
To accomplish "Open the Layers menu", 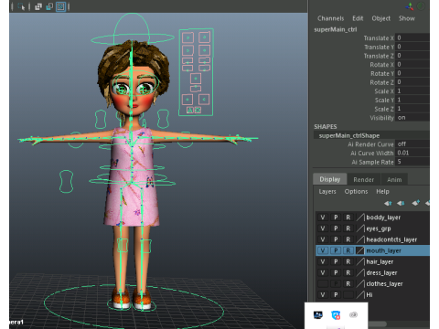I will (327, 192).
